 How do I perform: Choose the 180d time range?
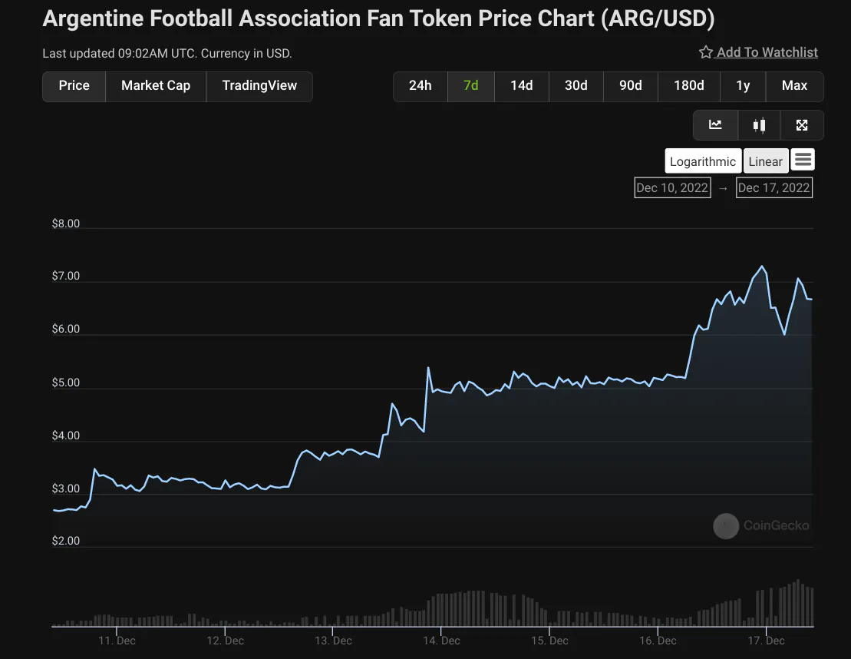pyautogui.click(x=689, y=86)
